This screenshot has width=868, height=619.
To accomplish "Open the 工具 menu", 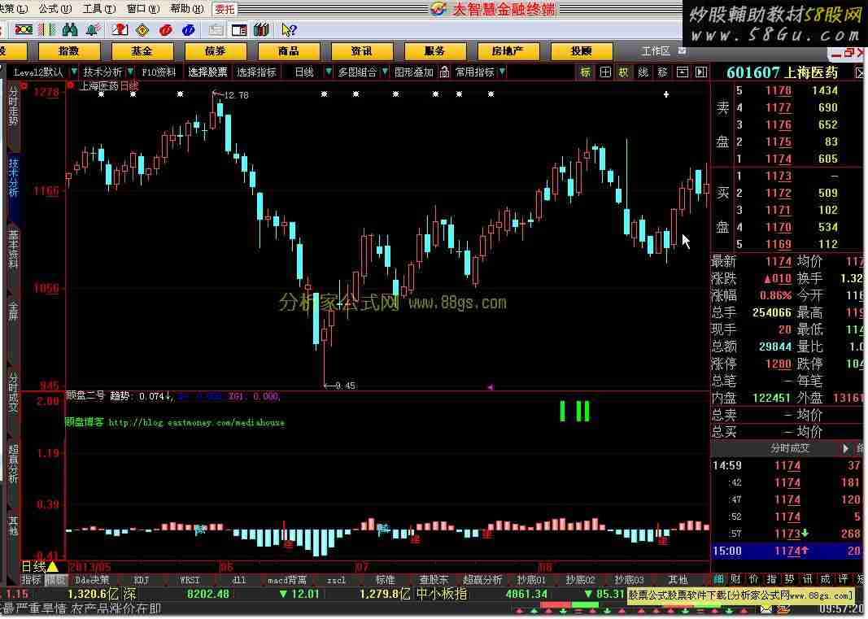I will [99, 9].
